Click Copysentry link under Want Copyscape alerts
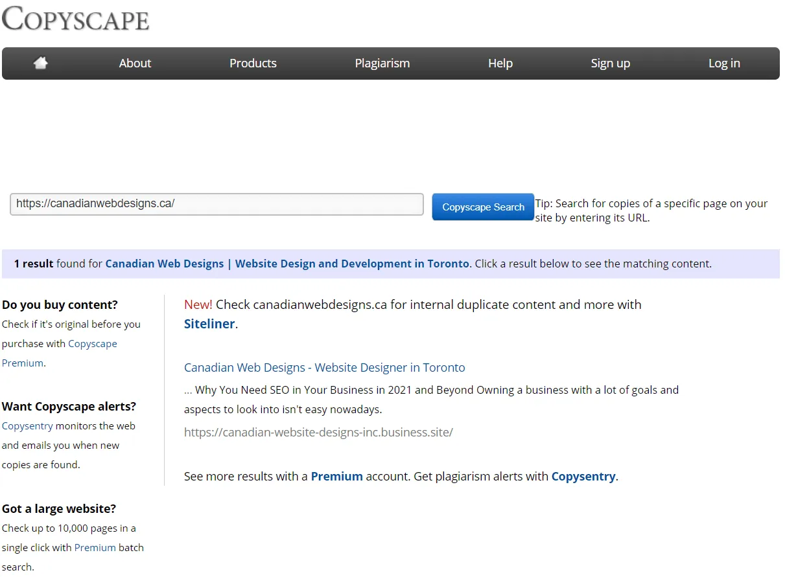The height and width of the screenshot is (577, 785). tap(27, 426)
